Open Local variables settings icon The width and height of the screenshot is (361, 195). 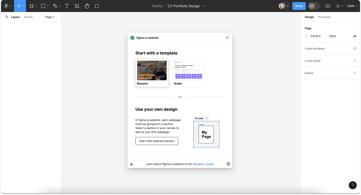[355, 48]
